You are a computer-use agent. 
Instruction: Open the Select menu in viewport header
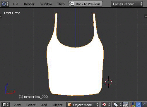click(31, 105)
